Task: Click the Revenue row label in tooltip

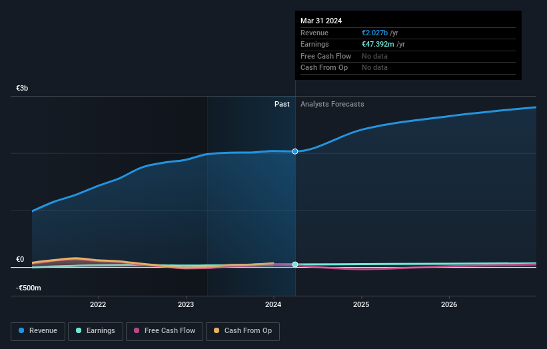Action: click(x=314, y=33)
